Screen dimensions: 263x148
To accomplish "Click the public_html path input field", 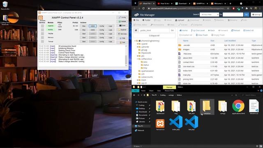I will pos(154,30).
